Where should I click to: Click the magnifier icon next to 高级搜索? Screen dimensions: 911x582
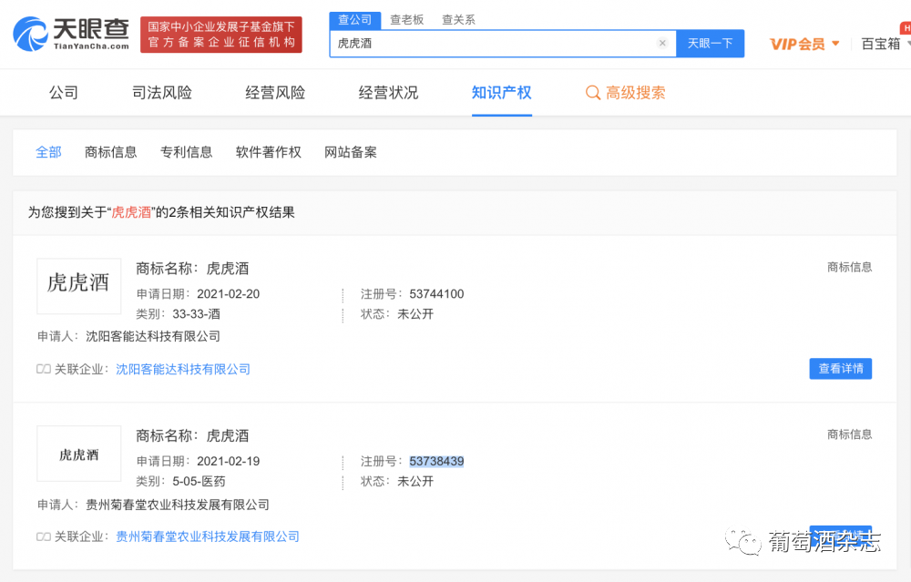[593, 93]
